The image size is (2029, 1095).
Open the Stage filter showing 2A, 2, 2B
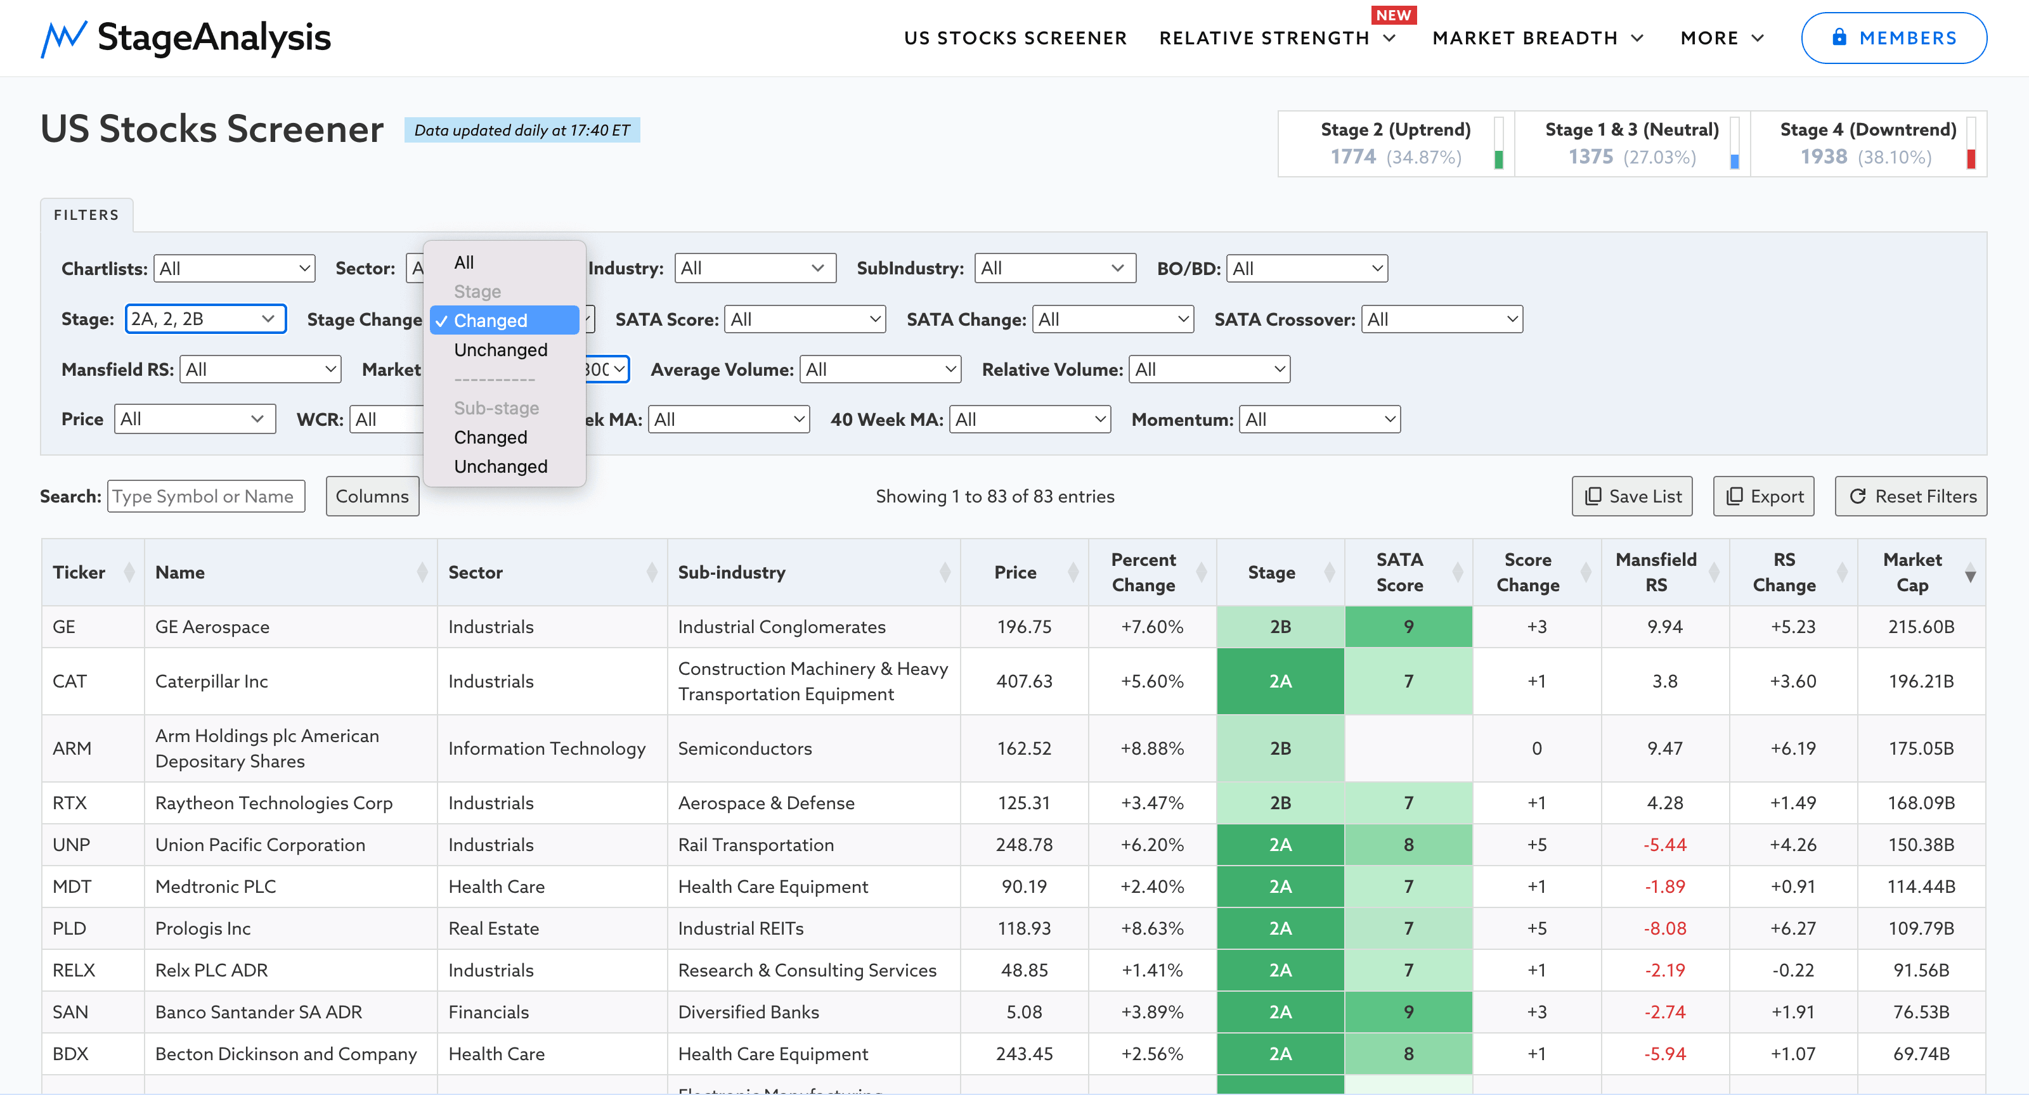click(205, 319)
